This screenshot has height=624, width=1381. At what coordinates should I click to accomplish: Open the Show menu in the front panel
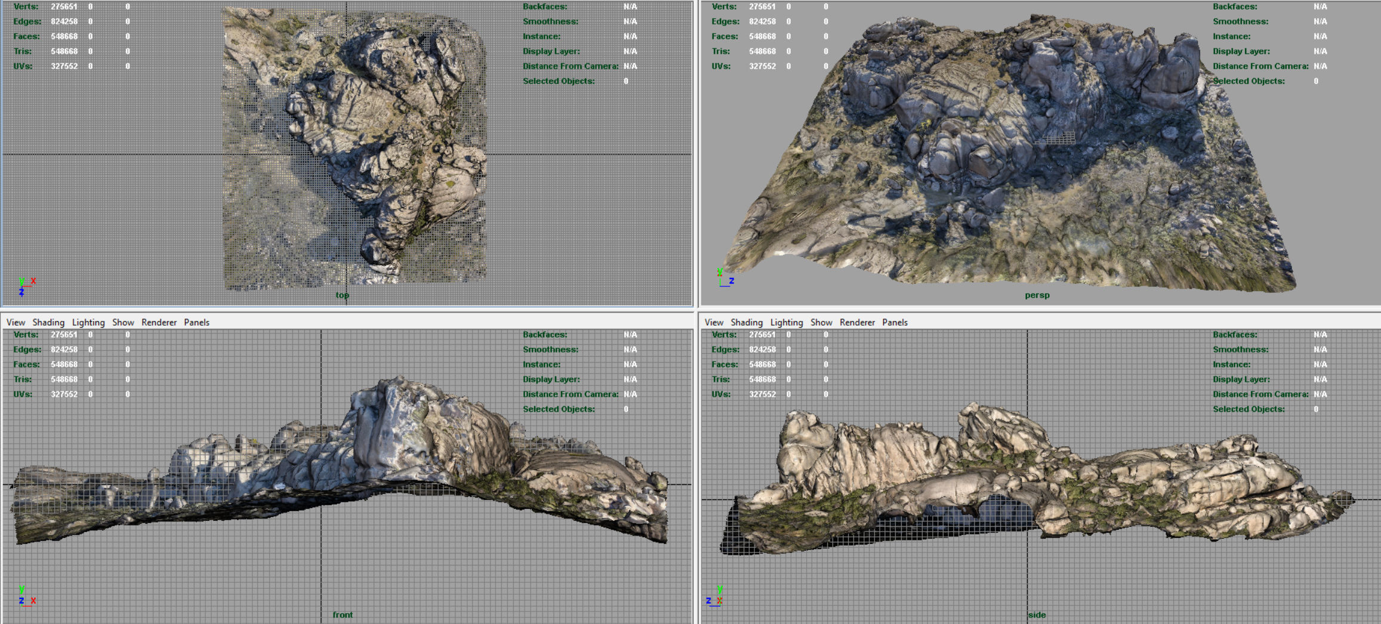tap(123, 322)
